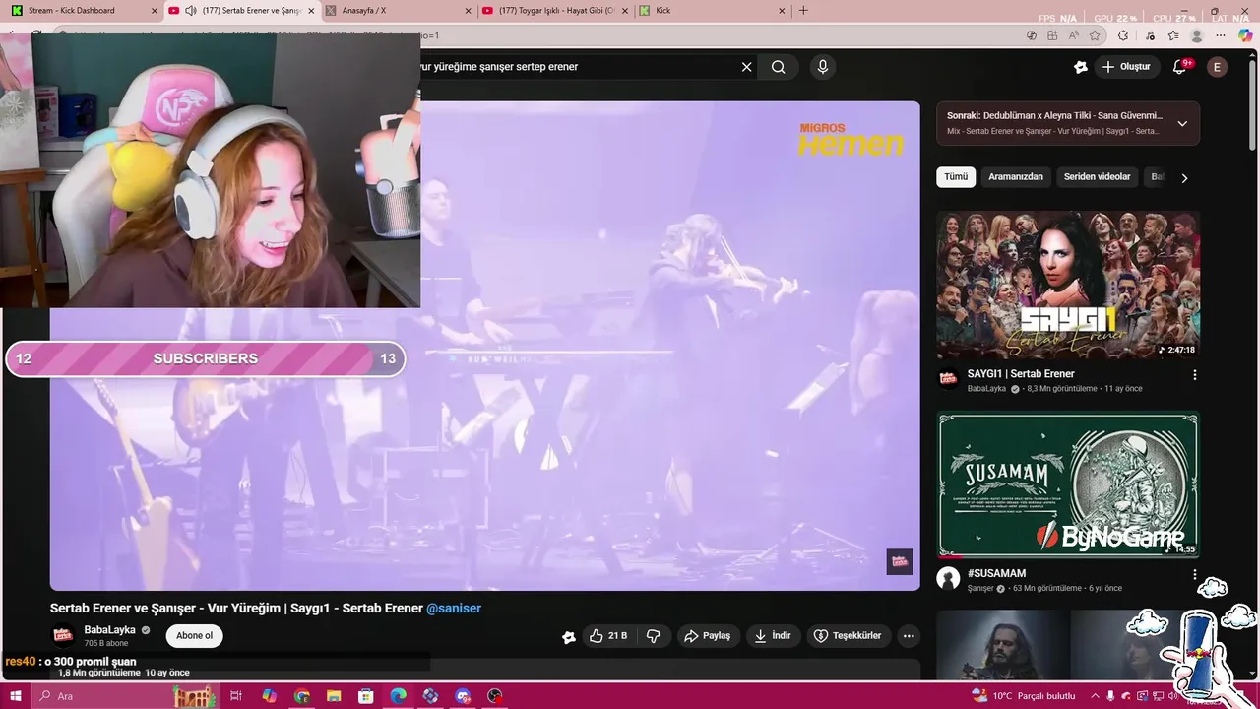Image resolution: width=1260 pixels, height=709 pixels.
Task: Open the account avatar menu labeled E
Action: click(x=1218, y=67)
